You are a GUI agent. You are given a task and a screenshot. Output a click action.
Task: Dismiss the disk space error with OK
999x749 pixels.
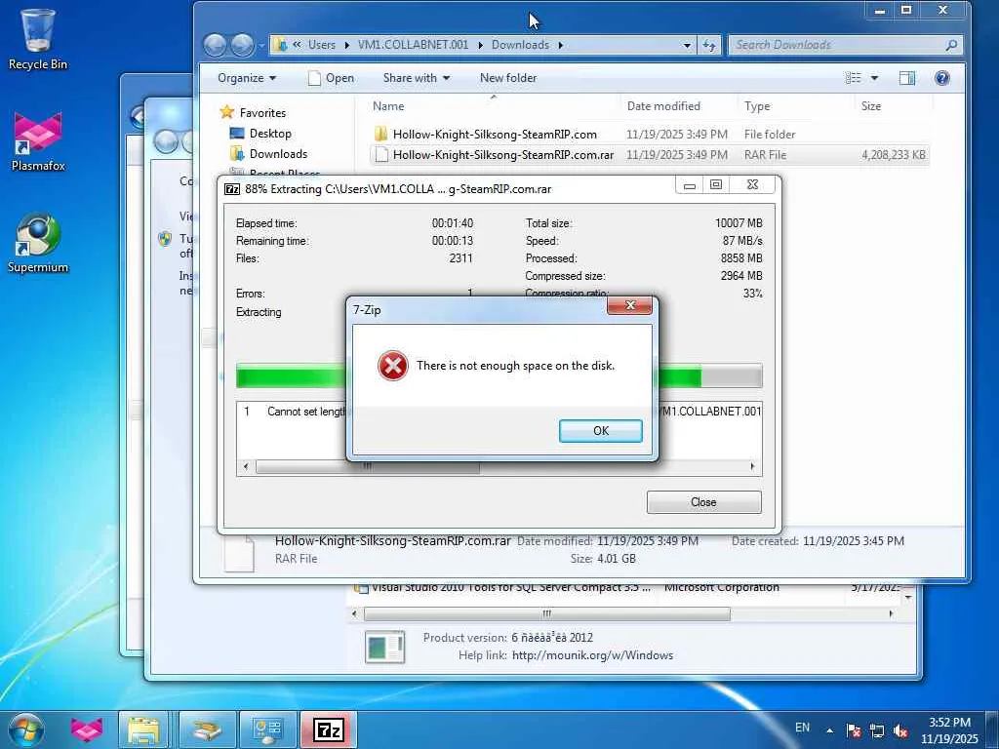pyautogui.click(x=600, y=430)
